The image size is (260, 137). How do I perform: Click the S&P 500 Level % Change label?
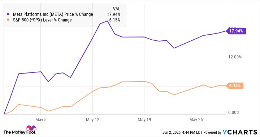point(42,20)
